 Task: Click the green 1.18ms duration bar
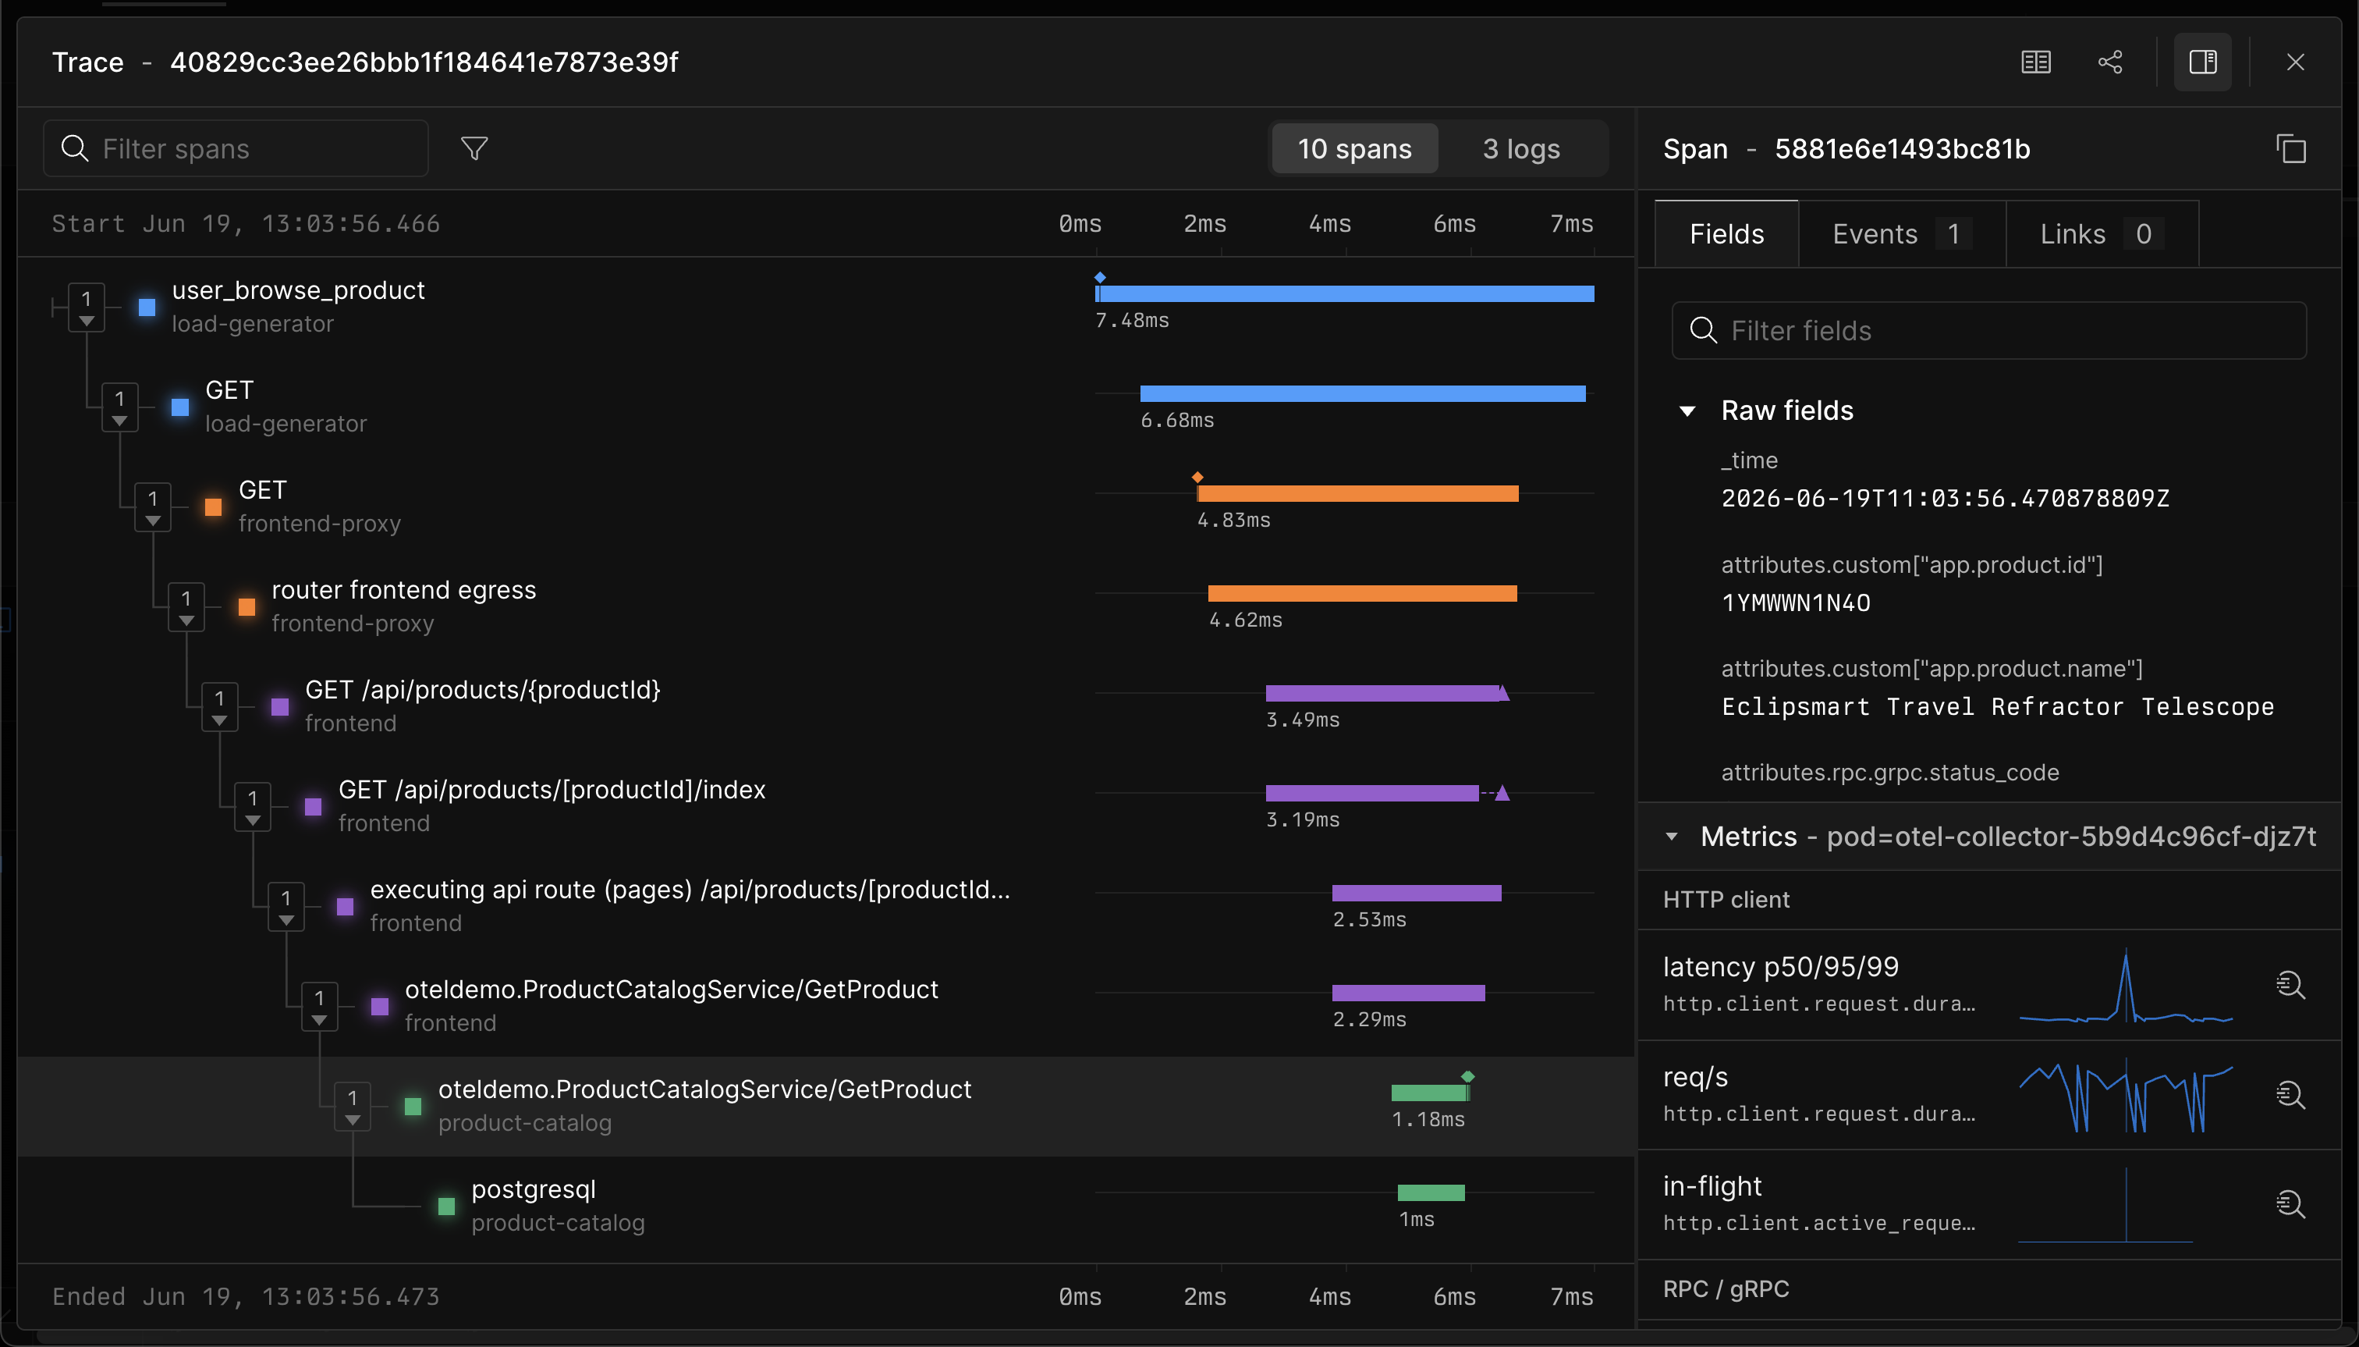pos(1430,1093)
